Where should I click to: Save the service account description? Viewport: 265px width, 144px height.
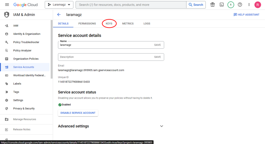tap(157, 57)
